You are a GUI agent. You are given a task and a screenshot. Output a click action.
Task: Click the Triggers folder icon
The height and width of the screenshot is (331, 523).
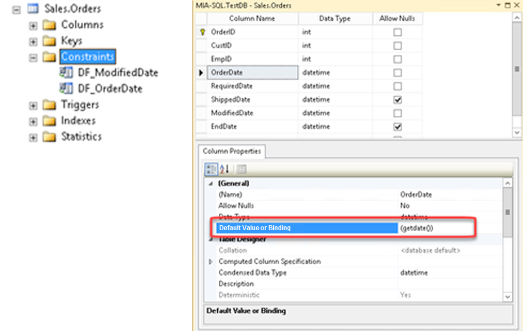(x=49, y=105)
